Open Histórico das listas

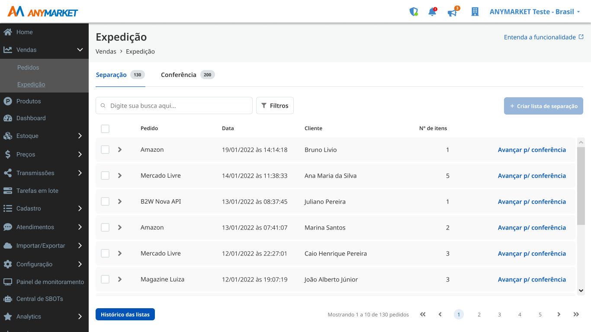(125, 314)
